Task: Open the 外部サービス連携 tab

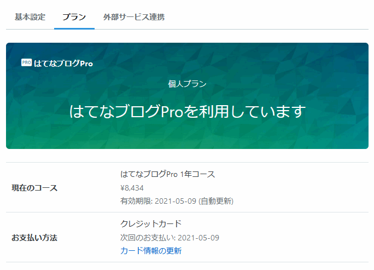Action: click(x=134, y=17)
